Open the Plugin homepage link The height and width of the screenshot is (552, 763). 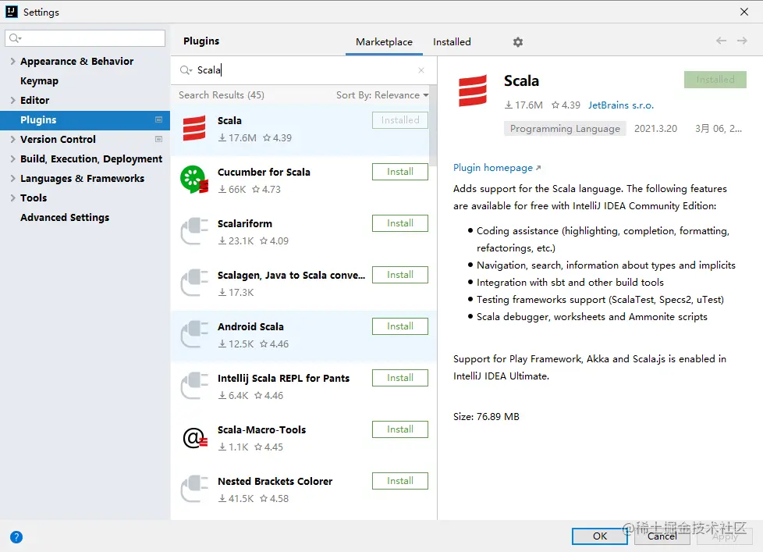coord(497,168)
